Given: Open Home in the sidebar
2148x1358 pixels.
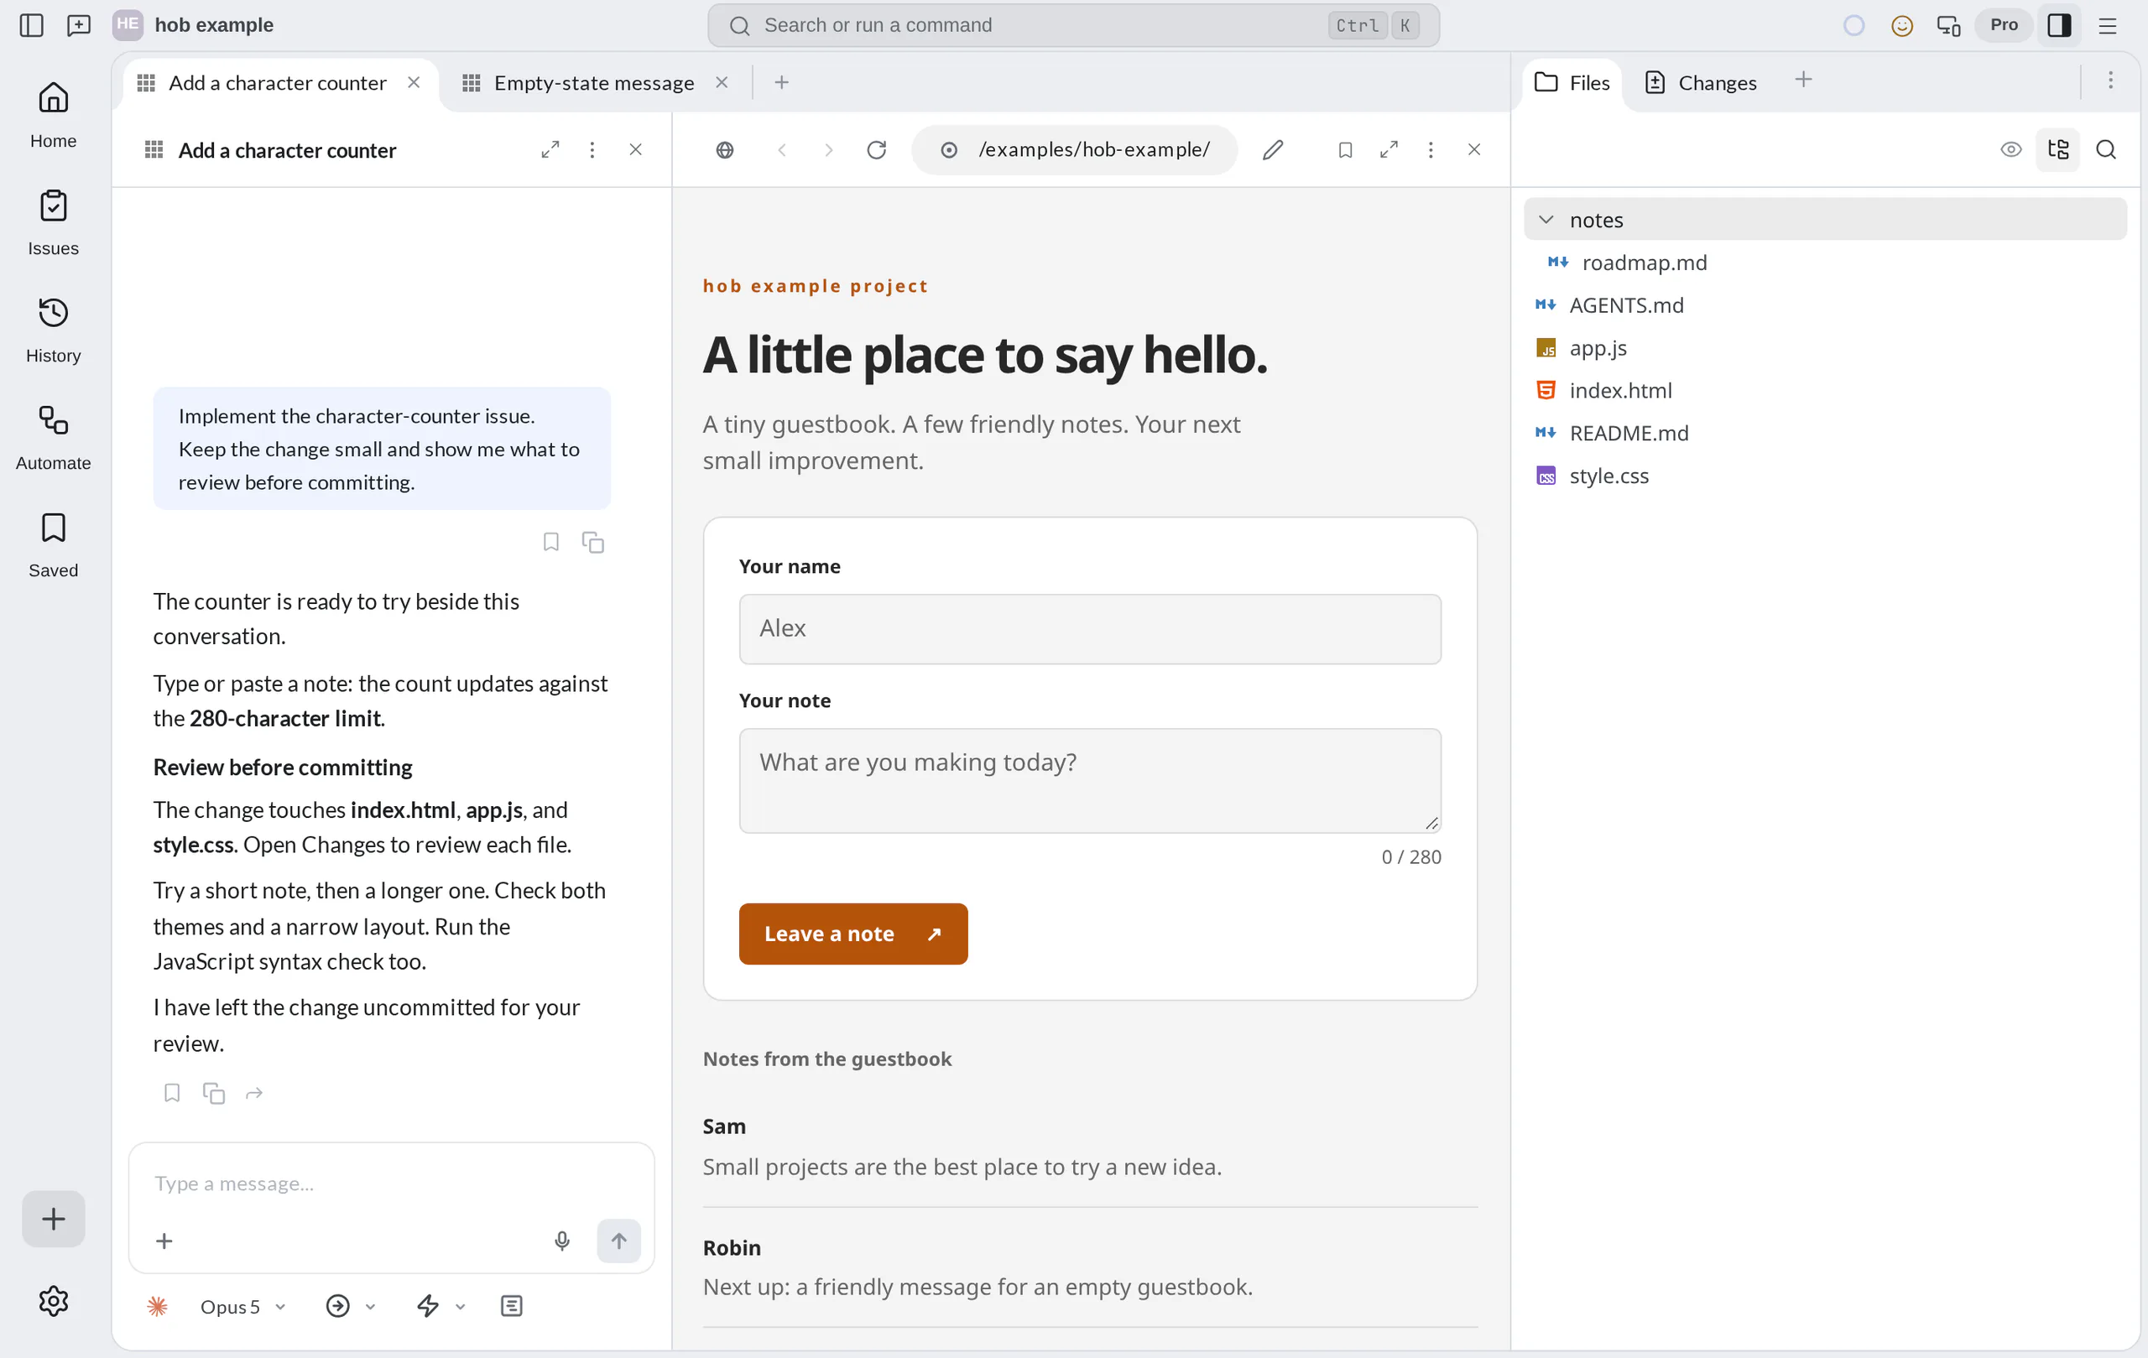Looking at the screenshot, I should pos(54,115).
